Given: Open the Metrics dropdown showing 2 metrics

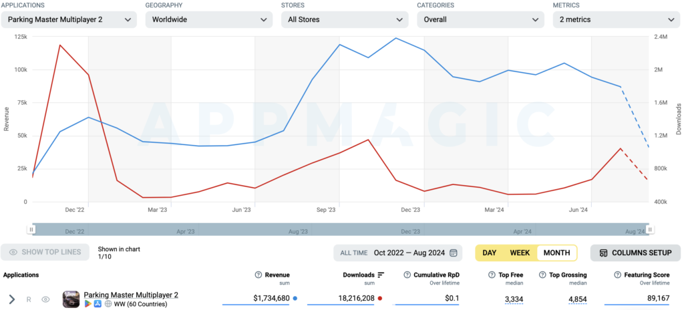Looking at the screenshot, I should pyautogui.click(x=617, y=19).
